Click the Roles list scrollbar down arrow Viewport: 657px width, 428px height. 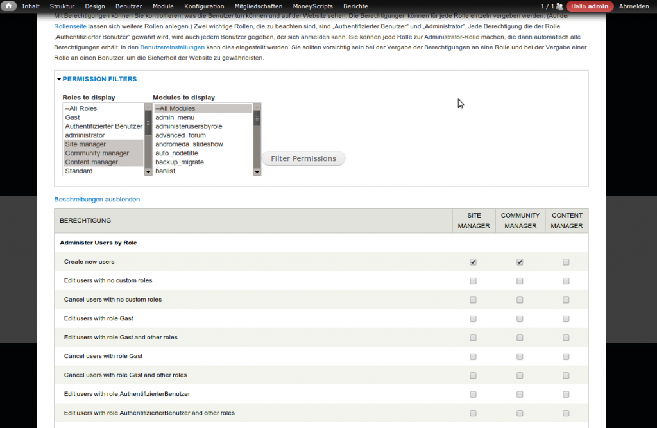[x=148, y=172]
